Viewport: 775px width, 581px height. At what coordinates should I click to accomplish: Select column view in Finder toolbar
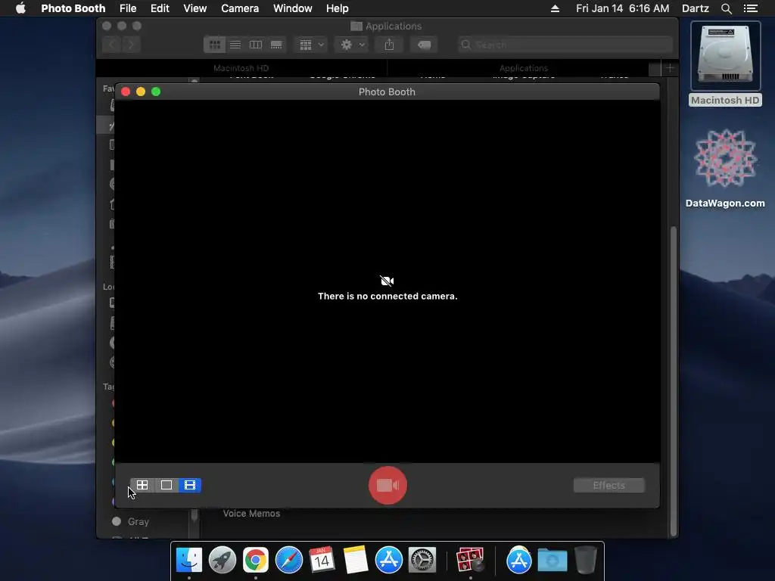[256, 45]
